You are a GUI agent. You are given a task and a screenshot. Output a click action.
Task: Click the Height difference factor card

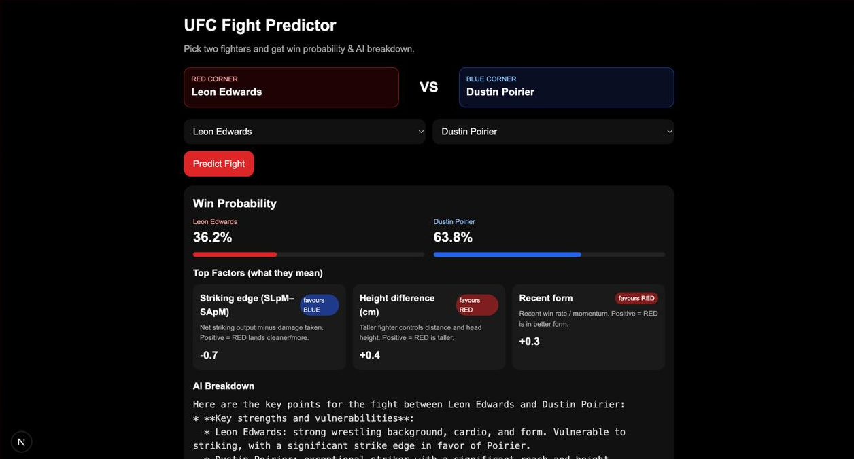(x=428, y=327)
